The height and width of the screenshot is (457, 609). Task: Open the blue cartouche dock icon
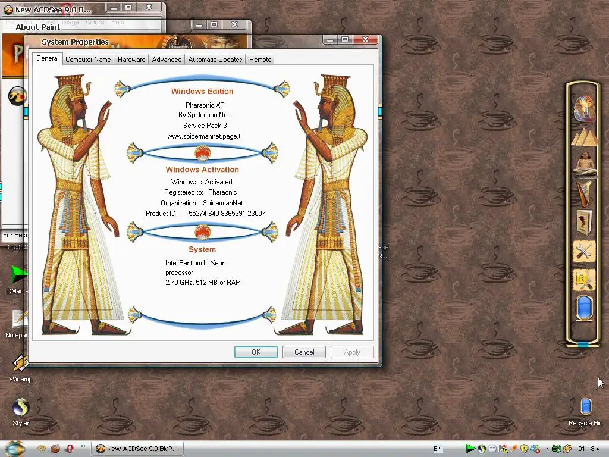584,308
